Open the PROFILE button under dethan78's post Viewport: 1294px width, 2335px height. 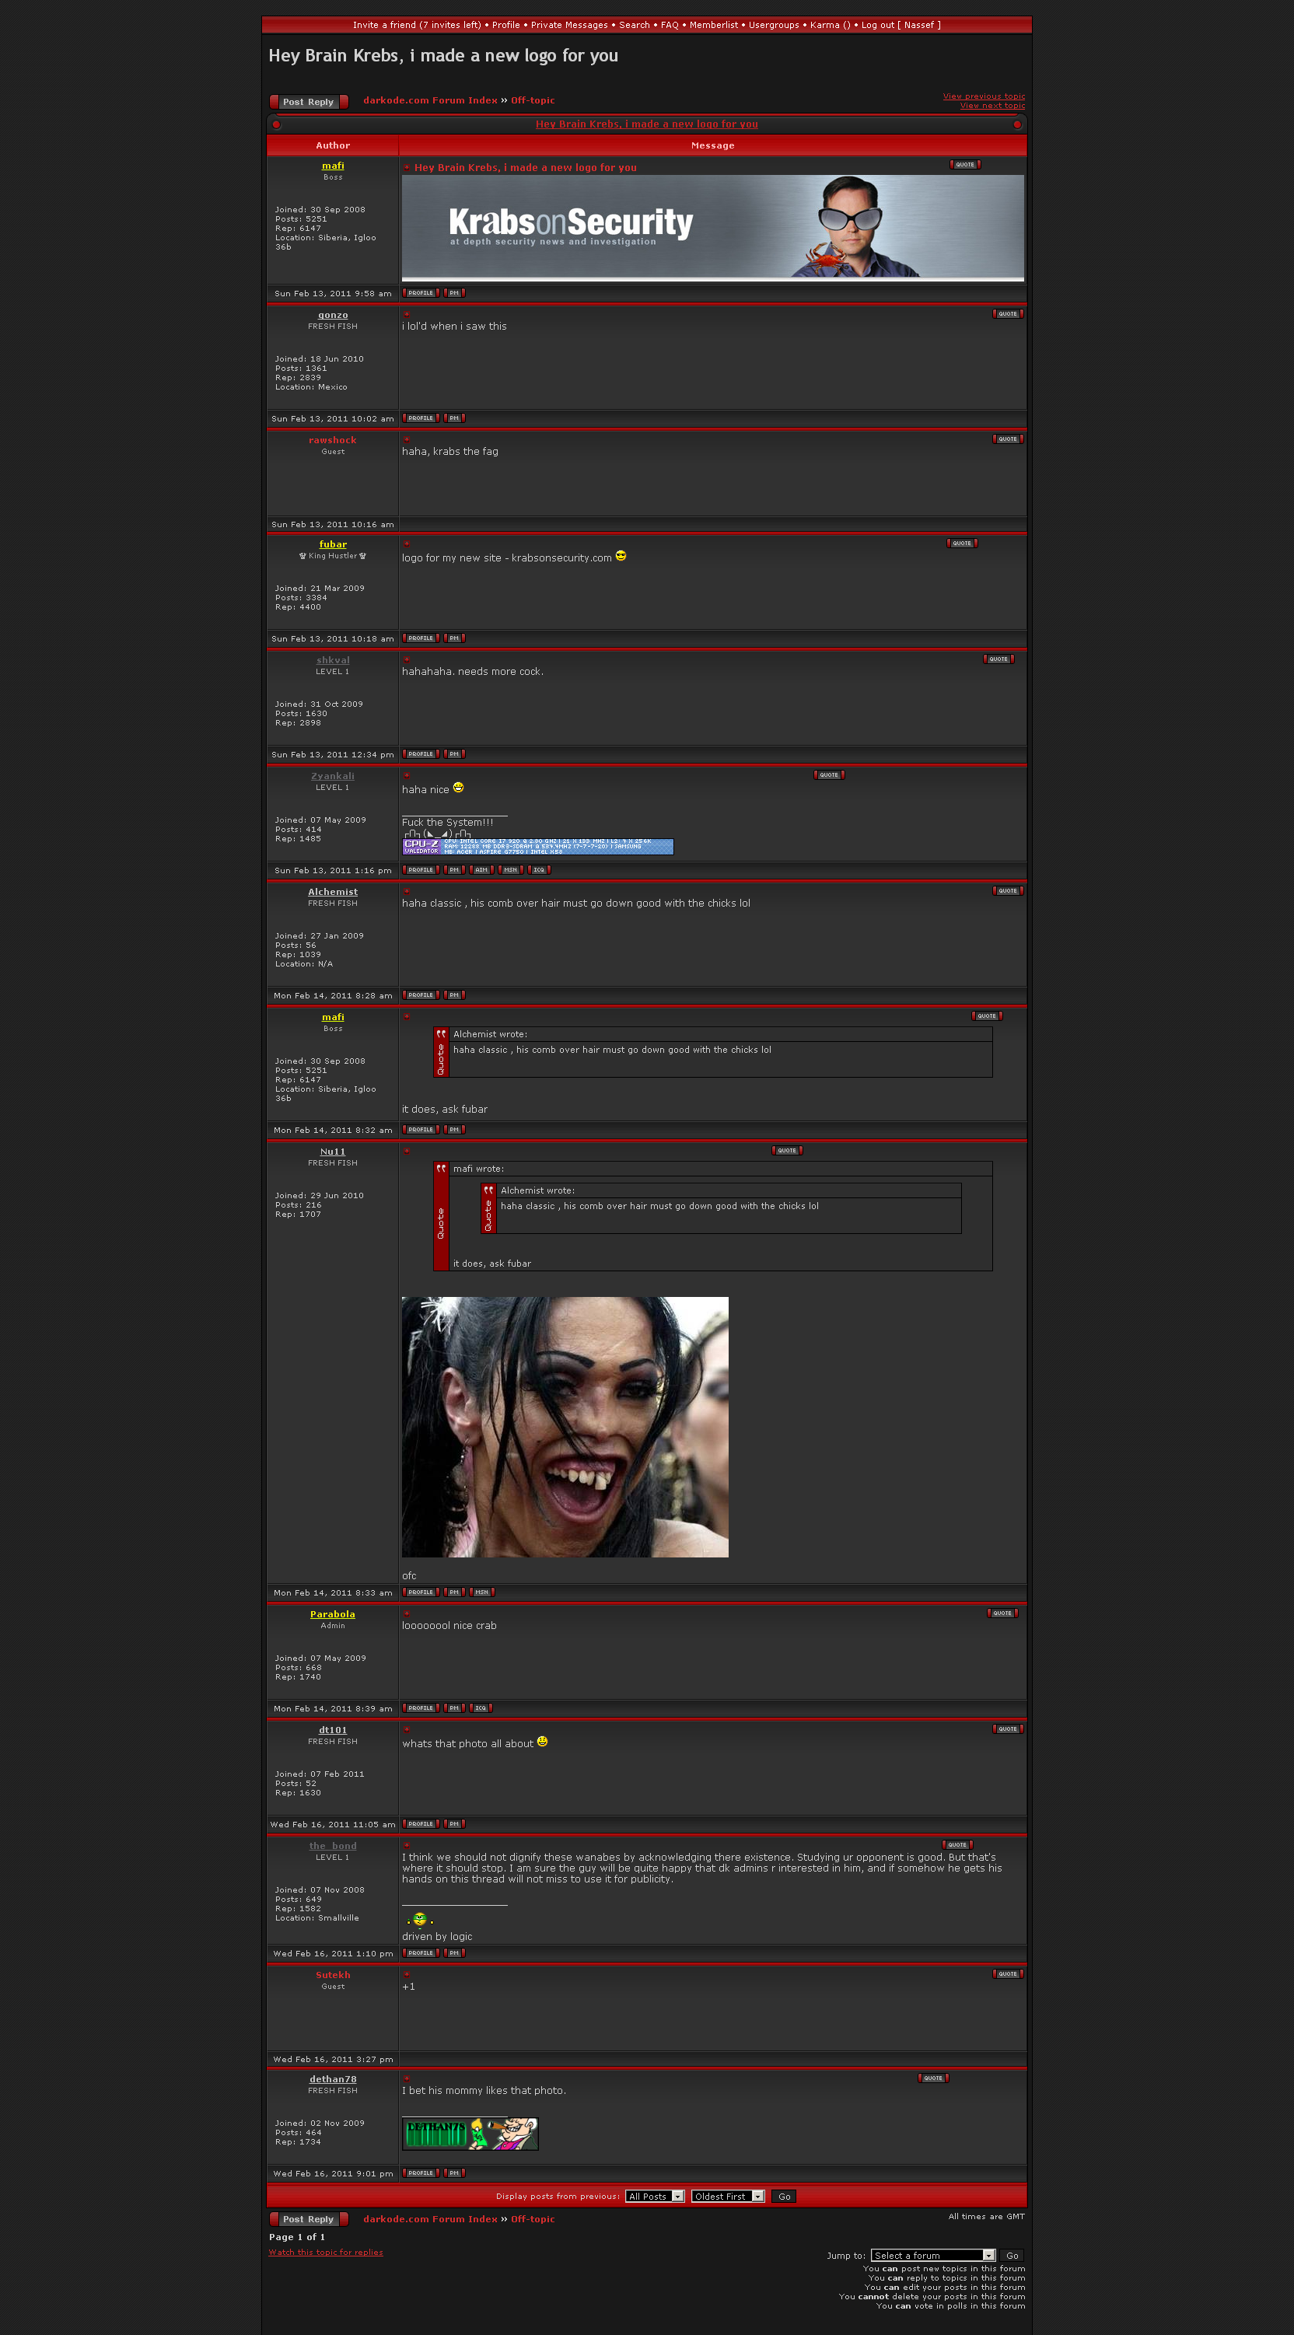pyautogui.click(x=421, y=2172)
